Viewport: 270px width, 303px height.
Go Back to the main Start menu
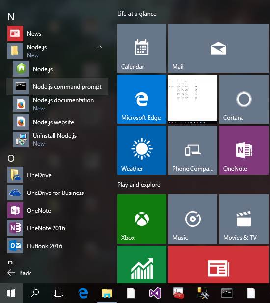[19, 273]
